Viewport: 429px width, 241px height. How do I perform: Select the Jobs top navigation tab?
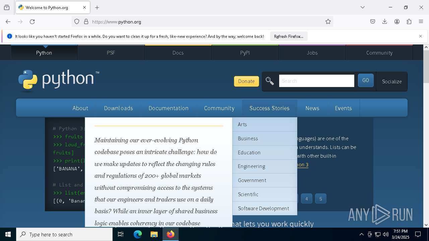[312, 53]
